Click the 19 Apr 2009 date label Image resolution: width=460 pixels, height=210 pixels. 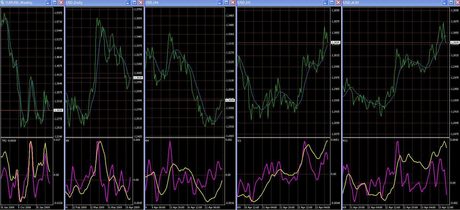click(132, 208)
